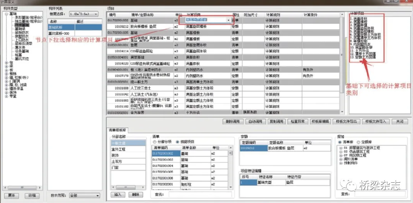Image resolution: width=413 pixels, height=203 pixels.
Task: Select 门窗 in 分部名称 list
Action: click(128, 167)
